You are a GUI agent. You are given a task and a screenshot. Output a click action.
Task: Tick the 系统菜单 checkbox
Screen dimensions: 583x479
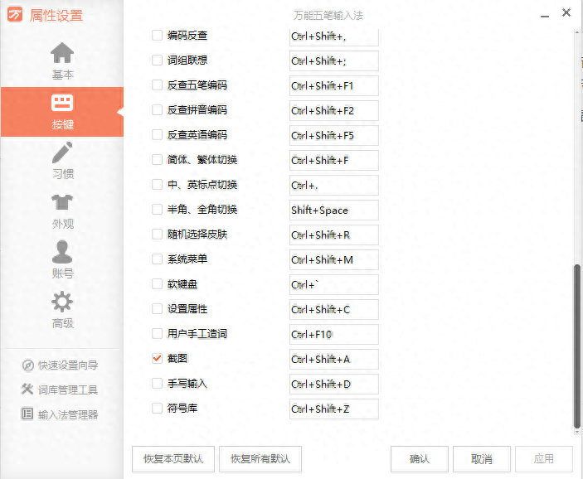click(157, 259)
